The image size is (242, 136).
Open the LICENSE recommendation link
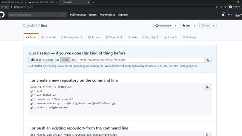tap(174, 66)
